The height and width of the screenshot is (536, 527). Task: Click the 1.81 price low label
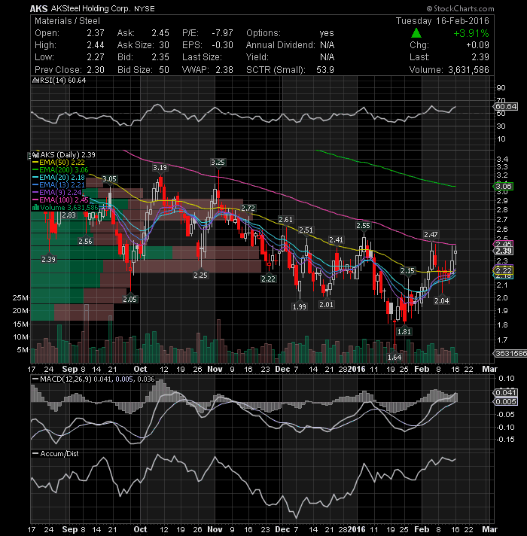404,331
